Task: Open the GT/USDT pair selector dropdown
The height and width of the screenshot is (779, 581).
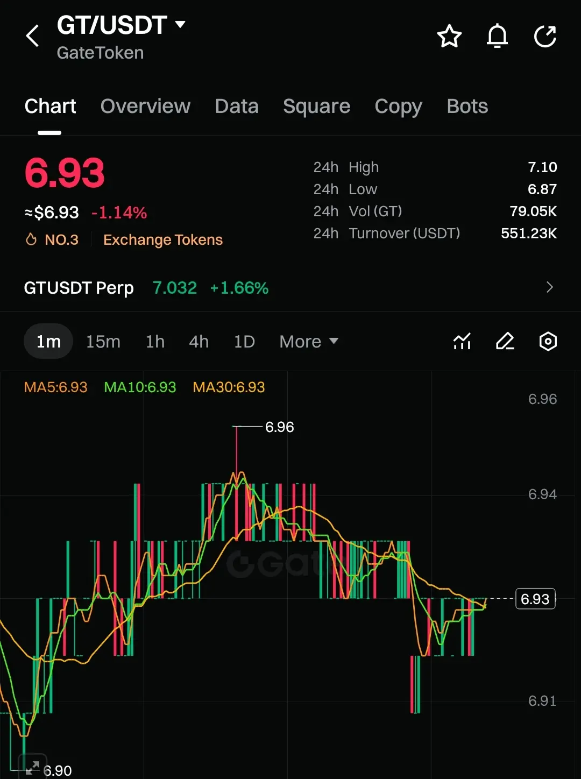Action: pyautogui.click(x=121, y=25)
